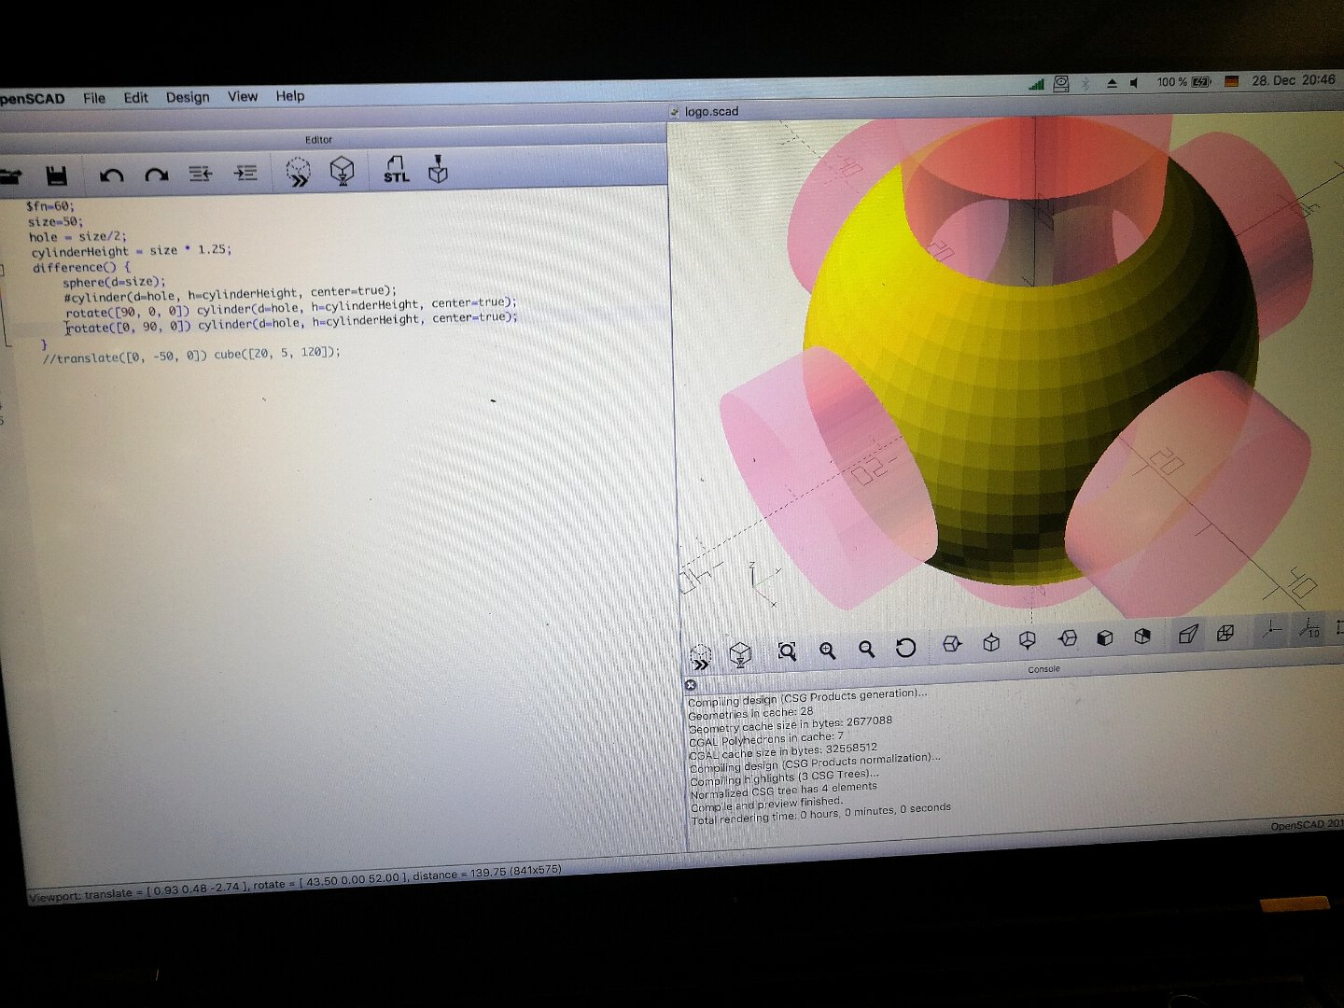Click console line 'Geometries in cache: 28'
This screenshot has width=1344, height=1008.
pos(750,713)
